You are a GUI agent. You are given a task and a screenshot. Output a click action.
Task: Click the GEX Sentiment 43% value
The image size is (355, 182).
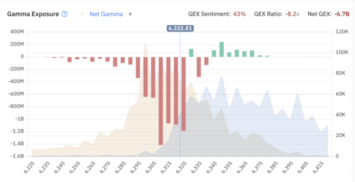tap(239, 14)
